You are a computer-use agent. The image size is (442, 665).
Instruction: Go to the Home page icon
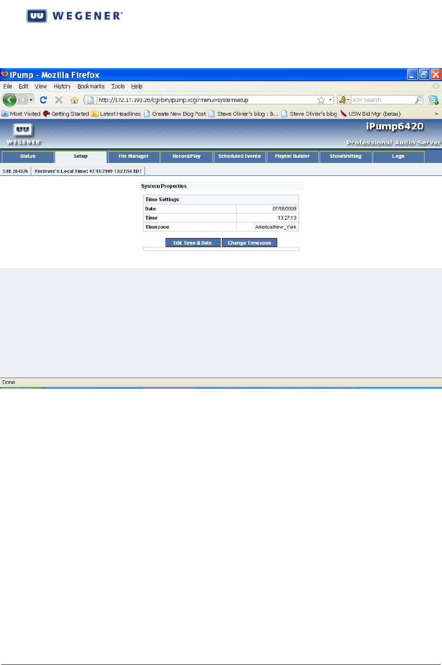(x=74, y=100)
